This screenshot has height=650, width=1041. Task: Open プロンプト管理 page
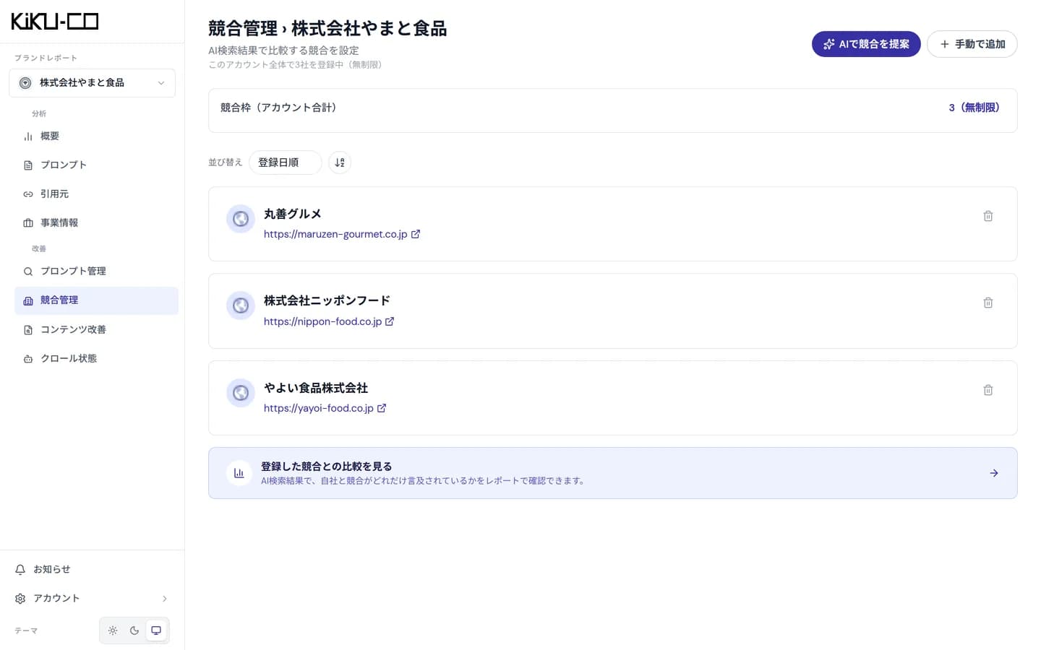[x=96, y=271]
